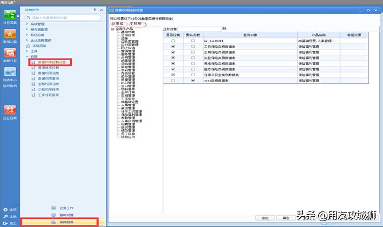Click the document icon beside 实施导航
The height and width of the screenshot is (227, 383).
tap(28, 46)
